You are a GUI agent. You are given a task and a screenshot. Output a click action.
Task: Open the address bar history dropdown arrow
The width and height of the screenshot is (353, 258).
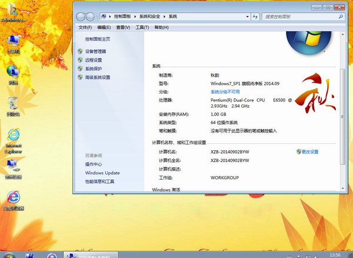click(x=247, y=16)
